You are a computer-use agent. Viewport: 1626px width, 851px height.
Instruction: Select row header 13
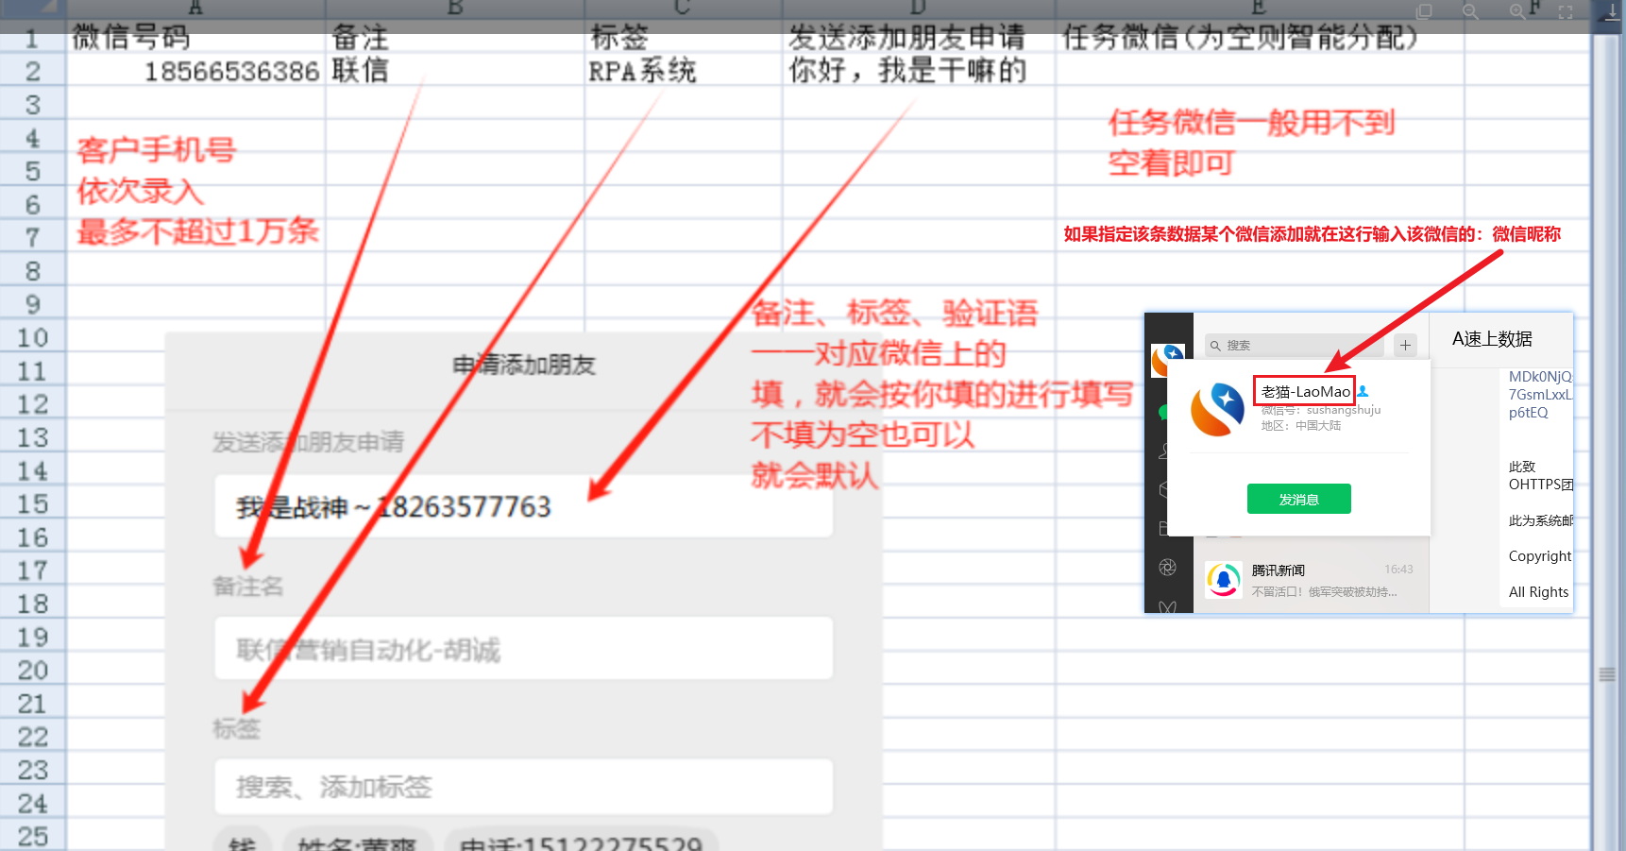[x=33, y=437]
